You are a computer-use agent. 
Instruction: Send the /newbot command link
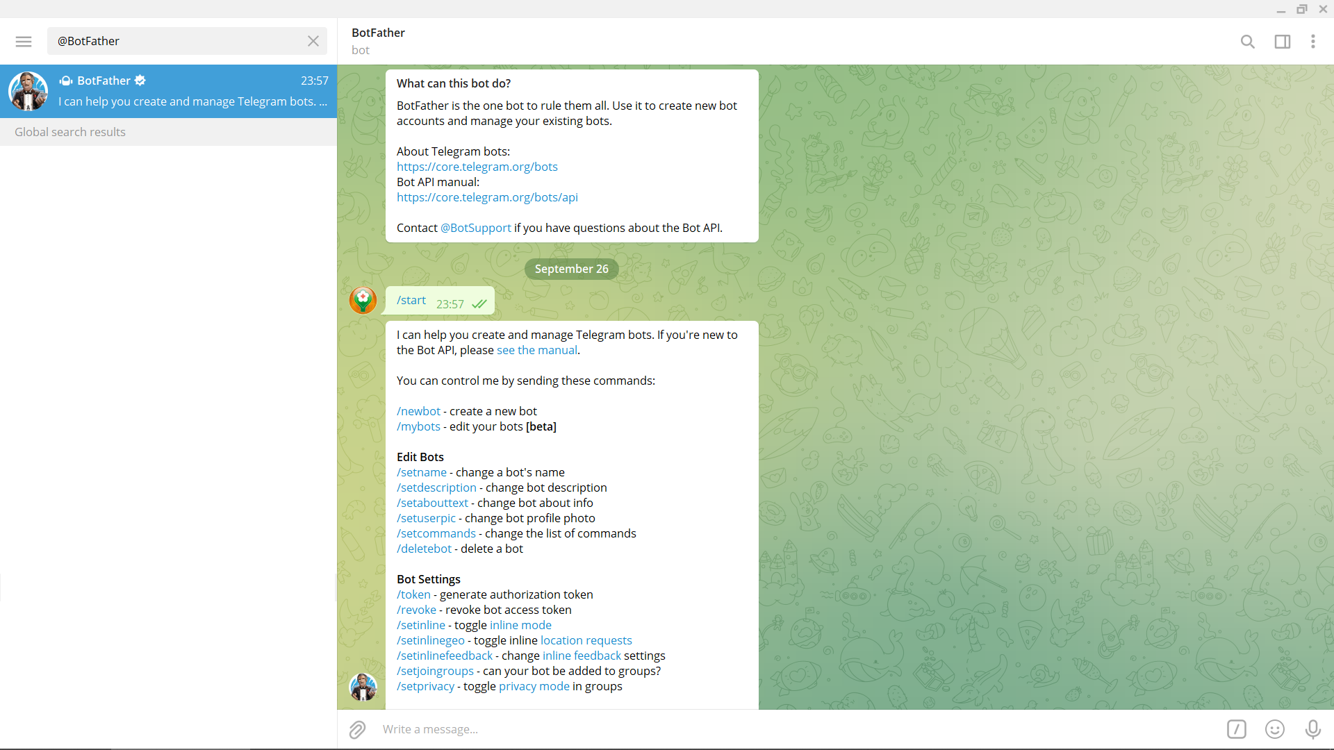tap(418, 411)
